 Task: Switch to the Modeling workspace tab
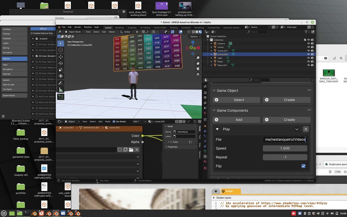[119, 28]
